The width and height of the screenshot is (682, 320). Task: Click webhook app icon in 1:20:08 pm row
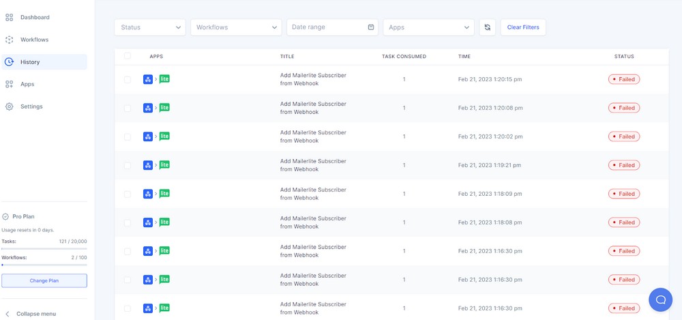pos(148,108)
